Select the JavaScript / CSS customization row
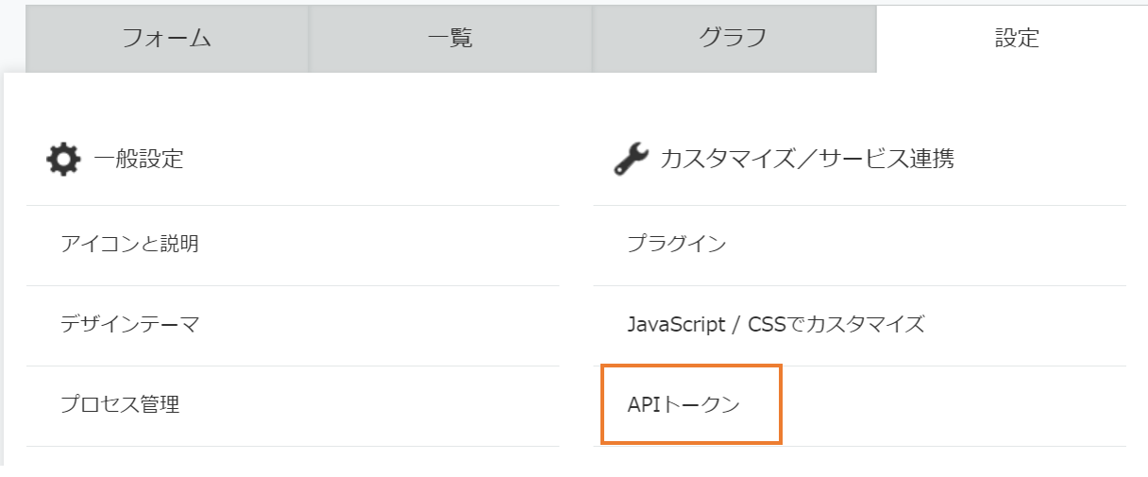This screenshot has height=477, width=1148. (859, 325)
